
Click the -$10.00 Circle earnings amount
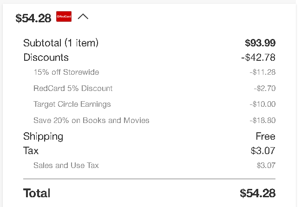click(262, 104)
